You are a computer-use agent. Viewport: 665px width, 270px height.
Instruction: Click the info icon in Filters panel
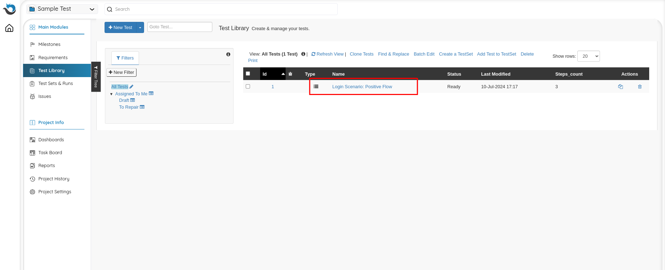pyautogui.click(x=228, y=54)
